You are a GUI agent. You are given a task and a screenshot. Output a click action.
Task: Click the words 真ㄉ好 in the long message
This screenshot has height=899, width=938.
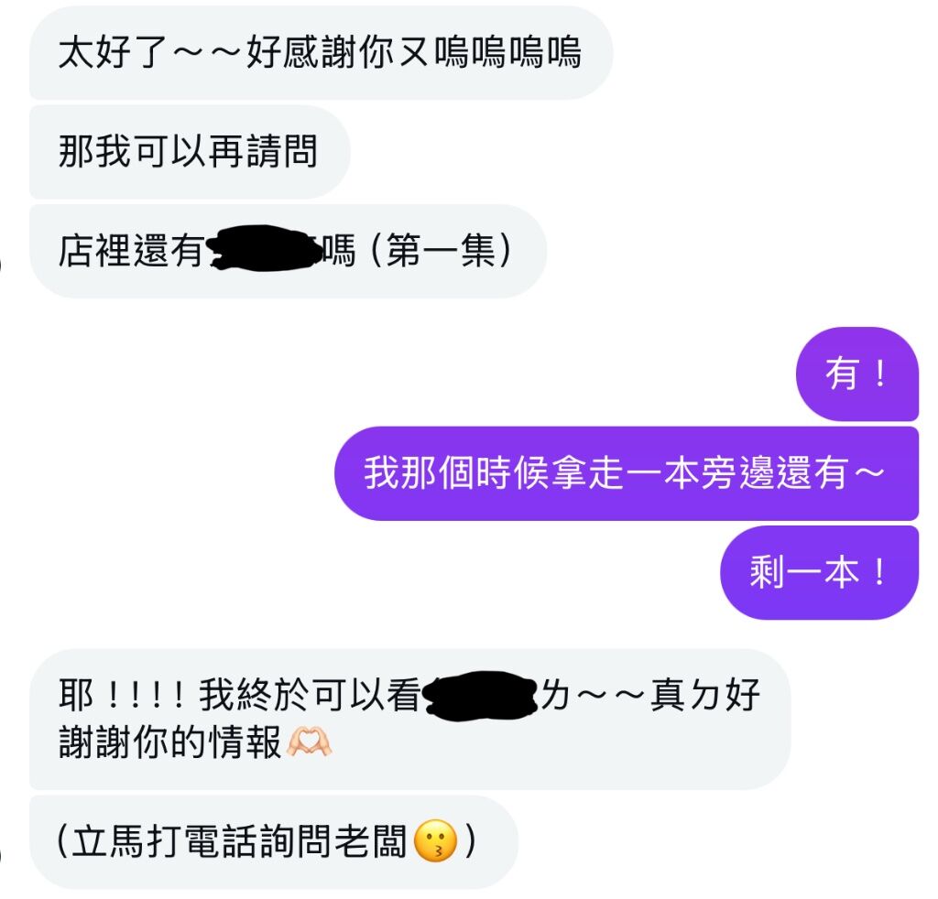pos(706,695)
